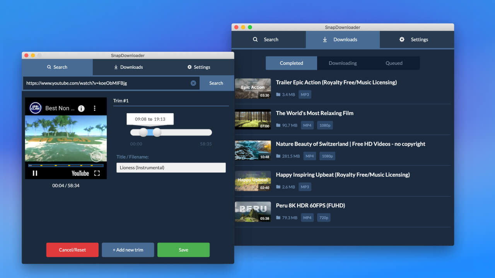Click MP3 tag of Happy Inspiring Upbeat
Screen dimensions: 495x278
click(x=305, y=187)
